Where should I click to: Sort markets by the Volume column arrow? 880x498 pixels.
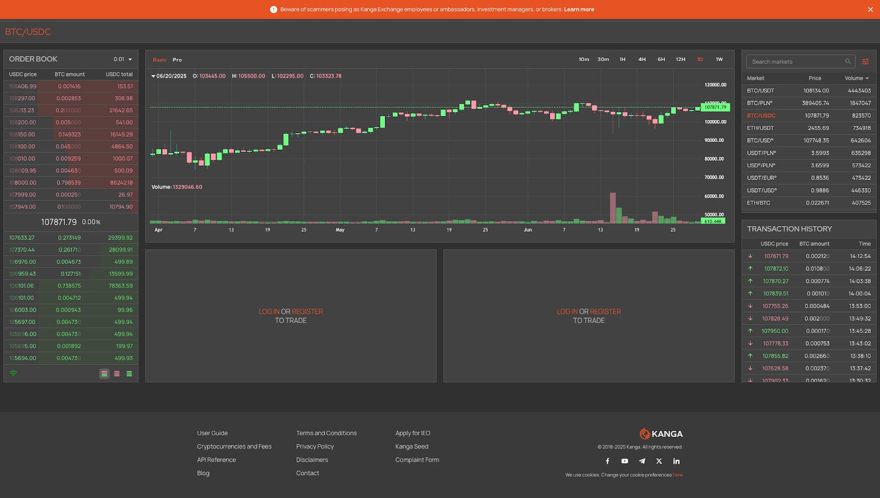coord(867,79)
